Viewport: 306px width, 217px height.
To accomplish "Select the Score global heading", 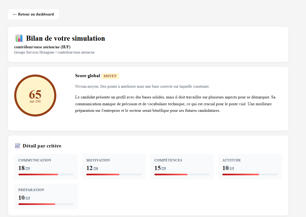I will [x=87, y=76].
